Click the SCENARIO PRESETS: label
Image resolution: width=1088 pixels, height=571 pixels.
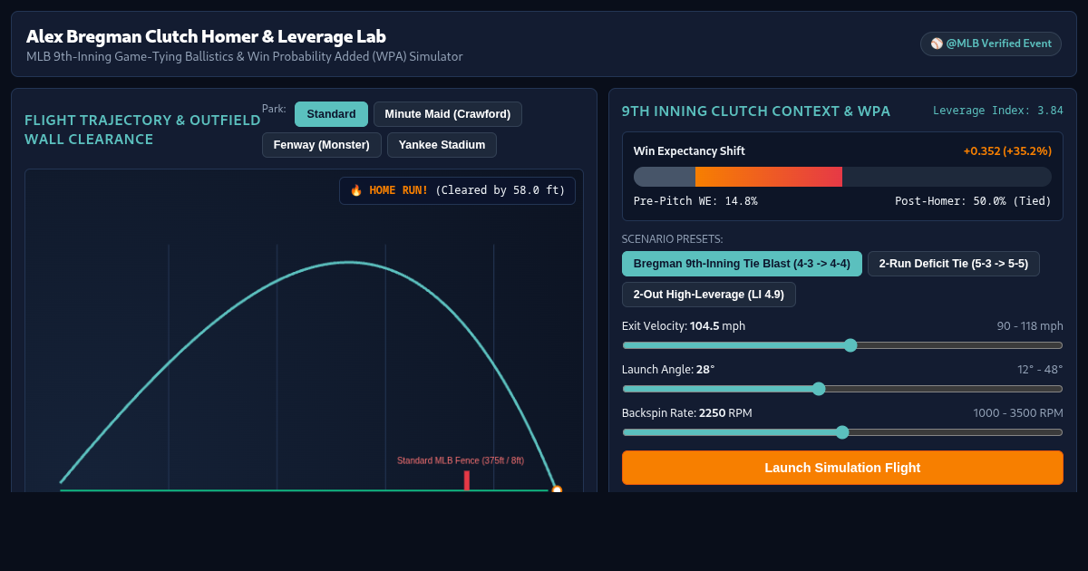pyautogui.click(x=673, y=239)
